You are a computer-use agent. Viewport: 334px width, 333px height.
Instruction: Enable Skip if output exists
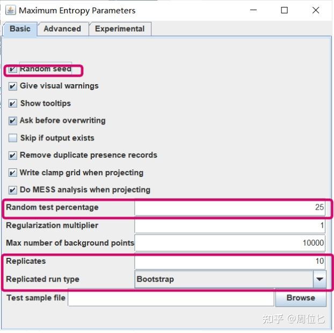tap(13, 138)
